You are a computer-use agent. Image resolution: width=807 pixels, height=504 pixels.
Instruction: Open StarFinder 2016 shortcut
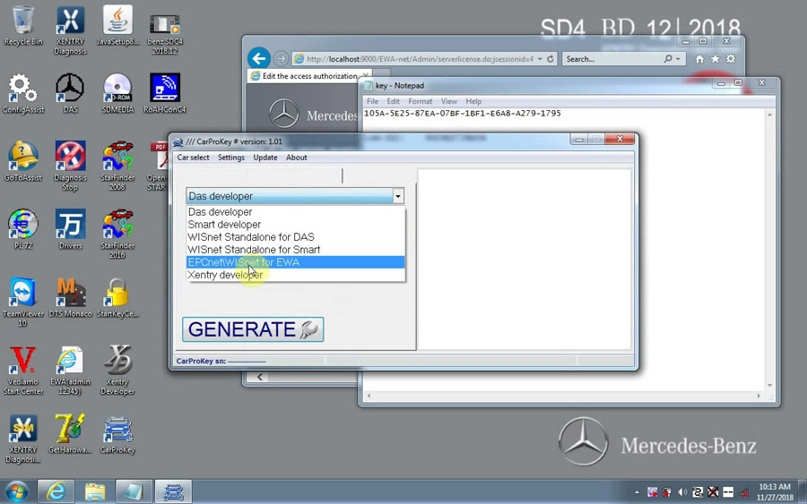click(x=117, y=234)
